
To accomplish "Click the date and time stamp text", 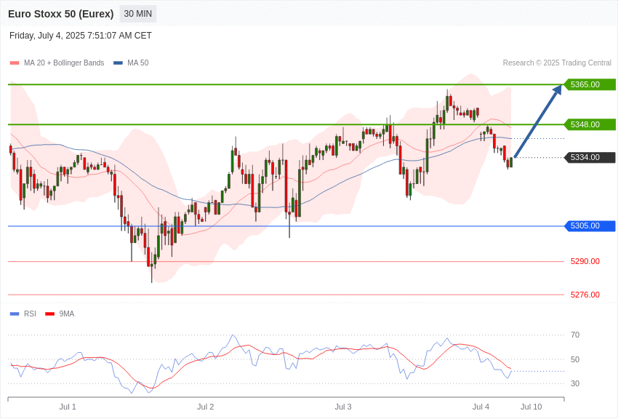I will point(81,36).
